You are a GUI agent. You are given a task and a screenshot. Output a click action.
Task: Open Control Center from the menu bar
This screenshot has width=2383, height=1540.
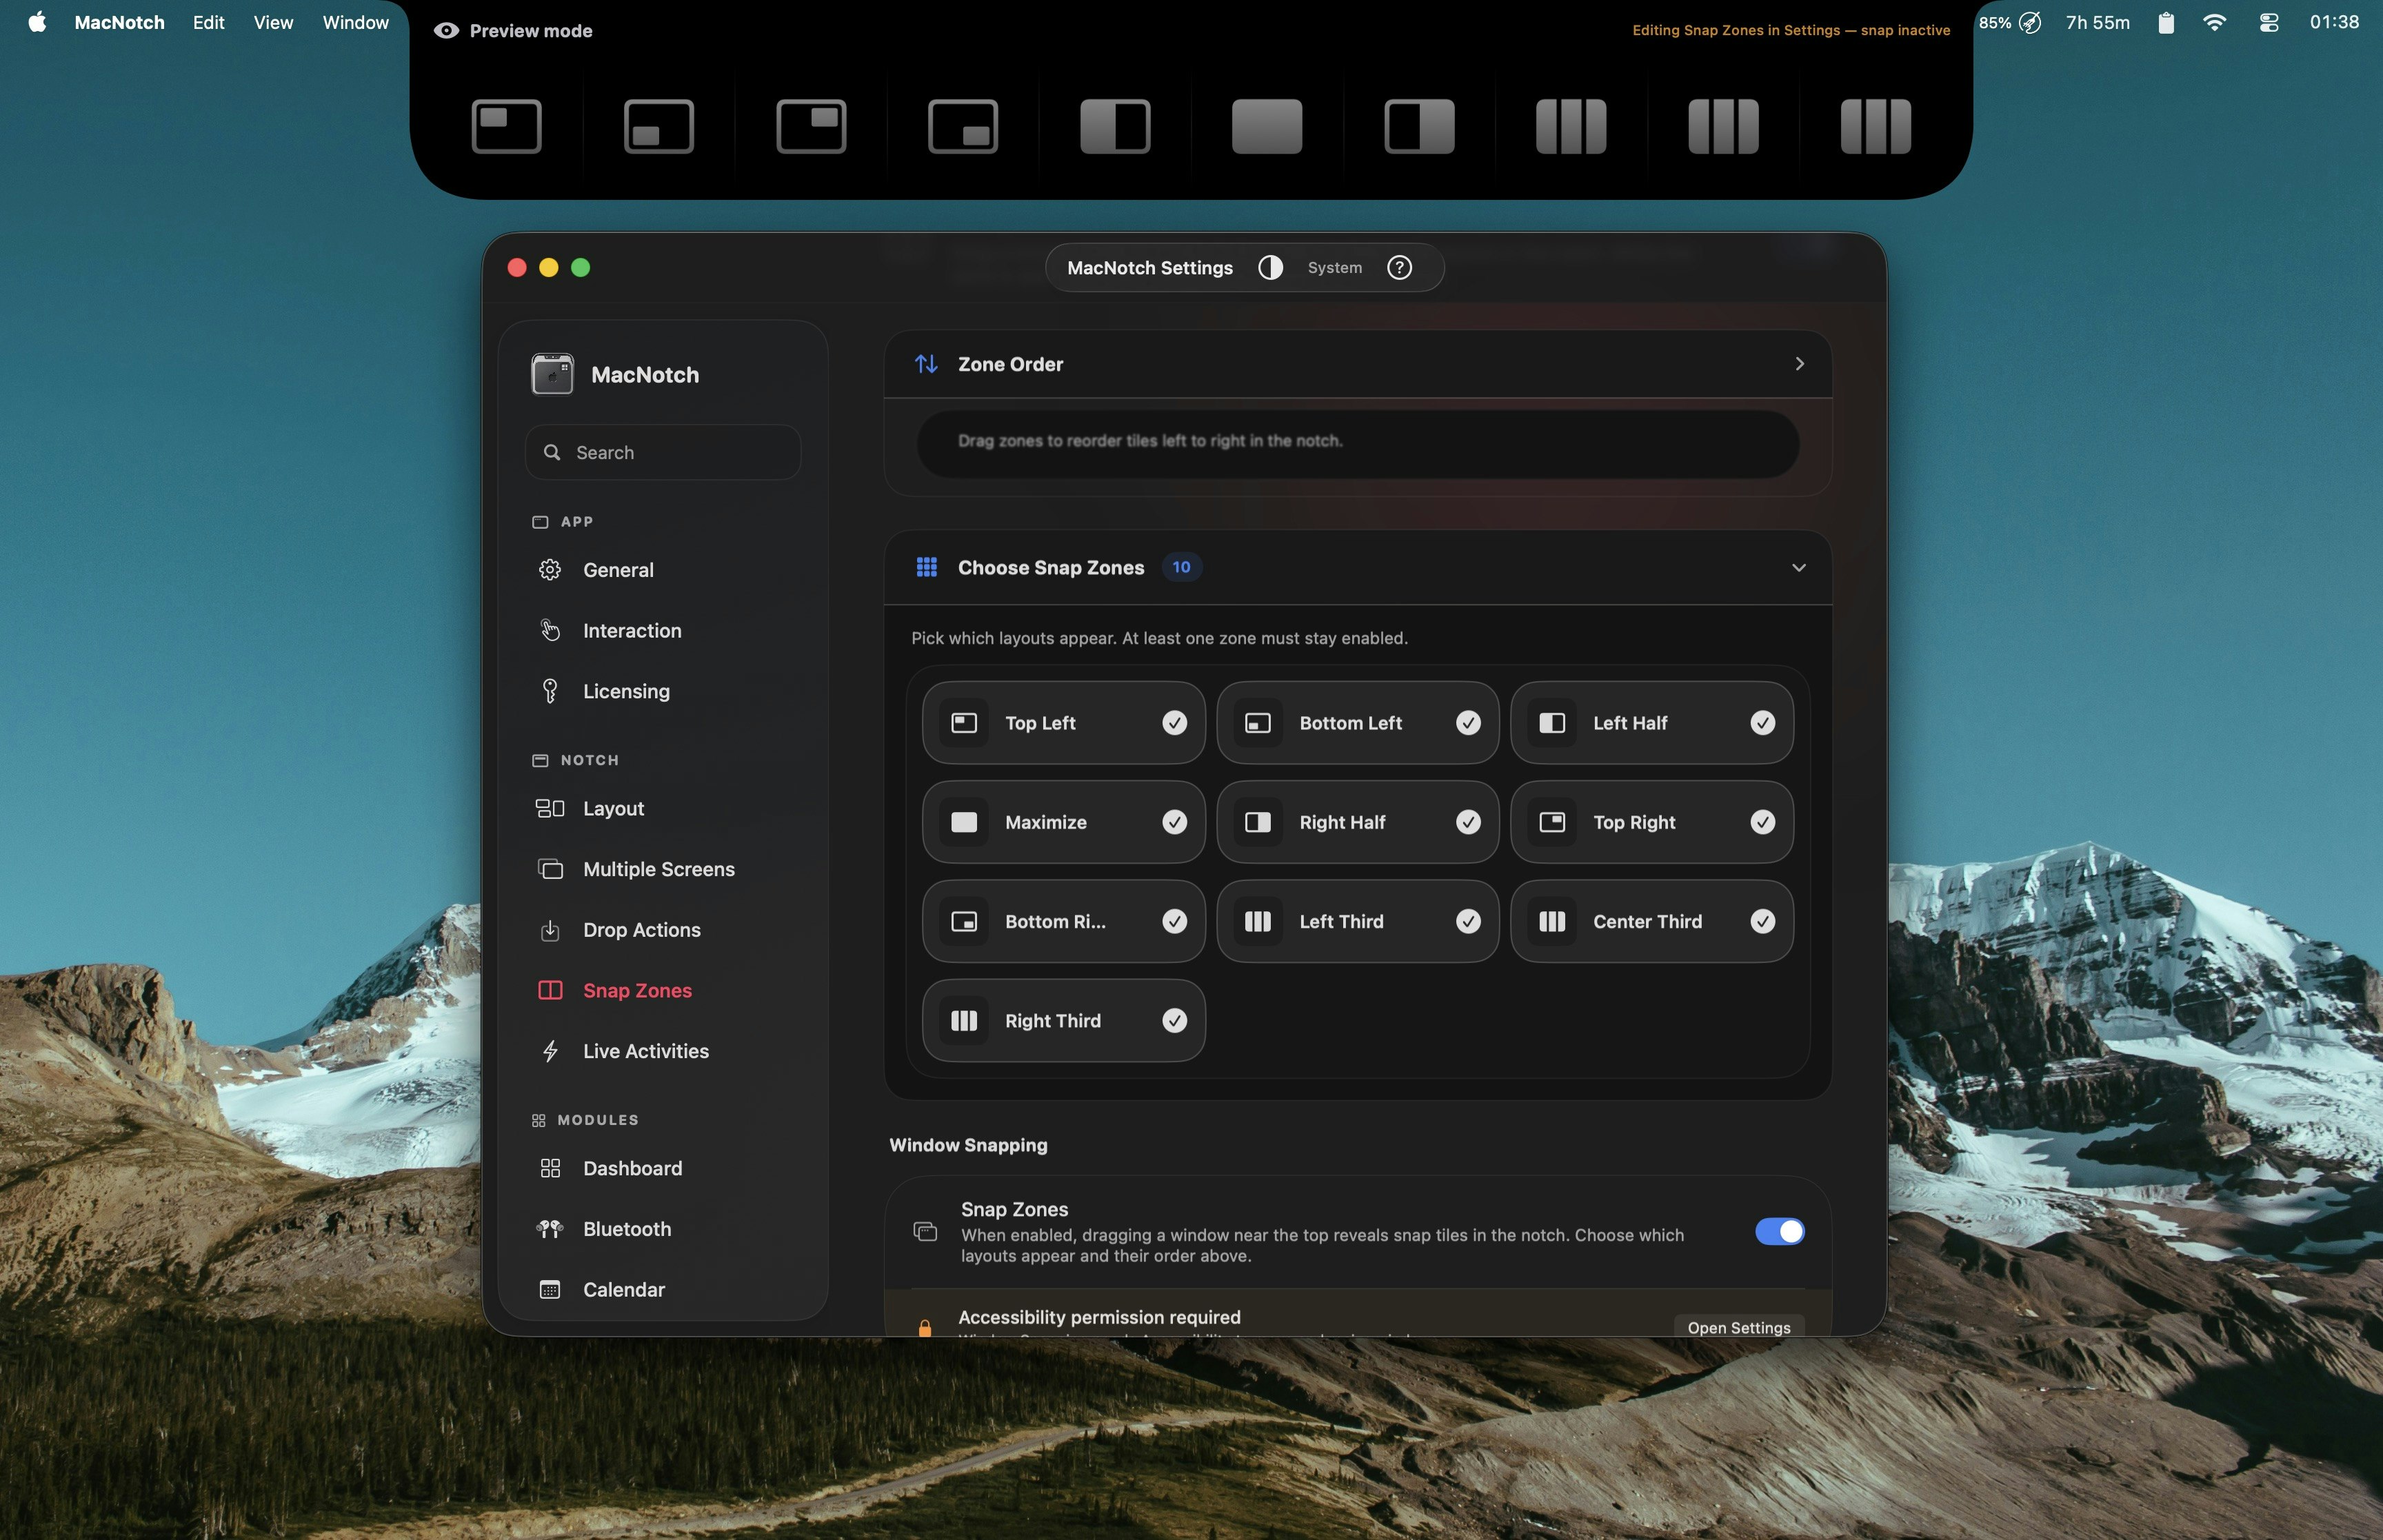coord(2268,22)
